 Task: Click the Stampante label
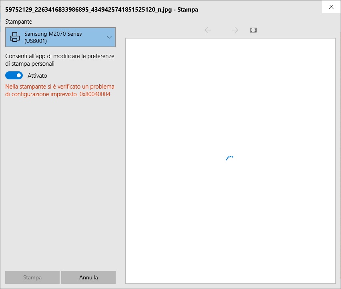19,22
